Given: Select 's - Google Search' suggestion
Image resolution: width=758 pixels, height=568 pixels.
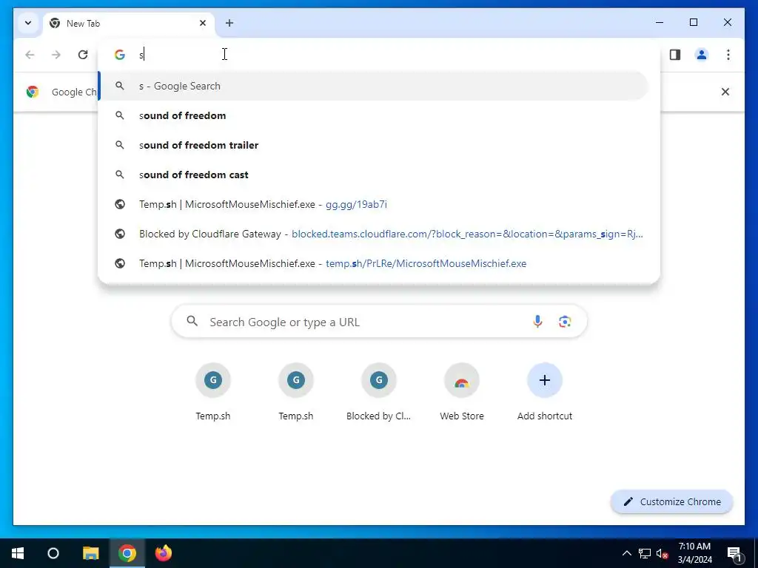Looking at the screenshot, I should coord(373,86).
